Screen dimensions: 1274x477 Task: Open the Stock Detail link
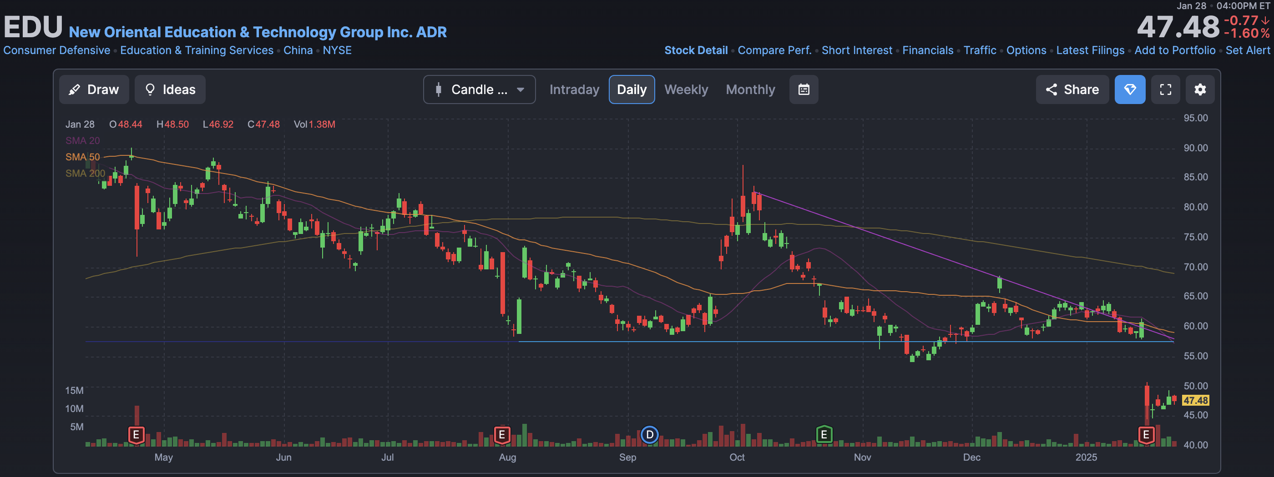pos(696,50)
